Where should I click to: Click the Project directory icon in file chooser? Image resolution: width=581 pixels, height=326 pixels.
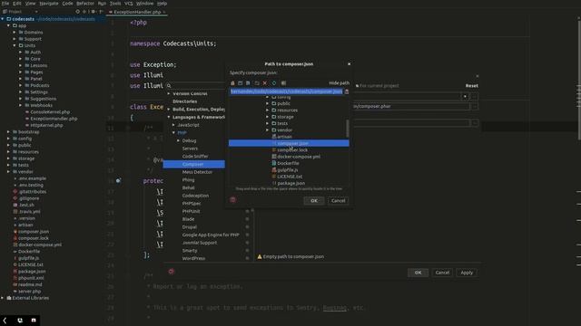point(248,83)
